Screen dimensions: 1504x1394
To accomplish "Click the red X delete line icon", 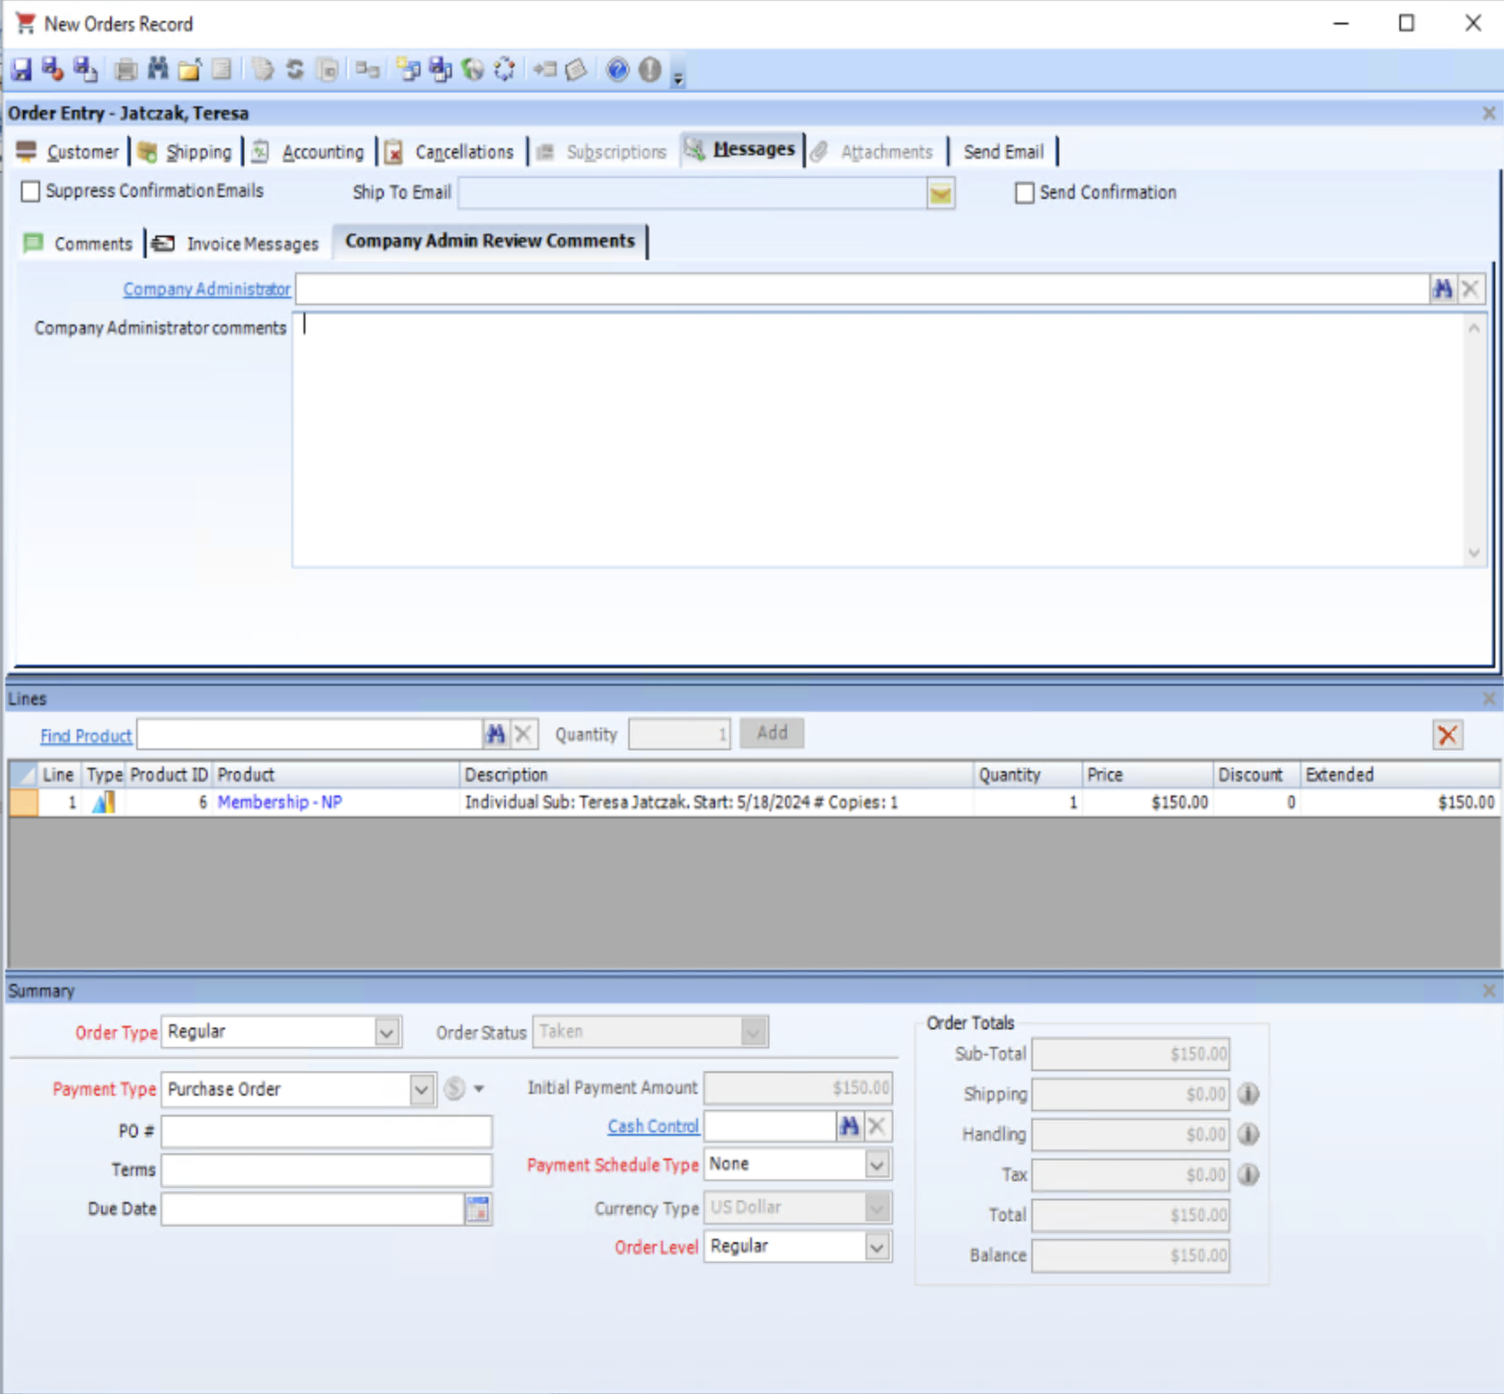I will 1447,735.
